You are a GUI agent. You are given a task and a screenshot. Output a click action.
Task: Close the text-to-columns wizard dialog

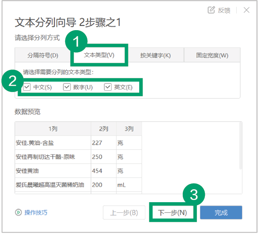click(x=246, y=10)
